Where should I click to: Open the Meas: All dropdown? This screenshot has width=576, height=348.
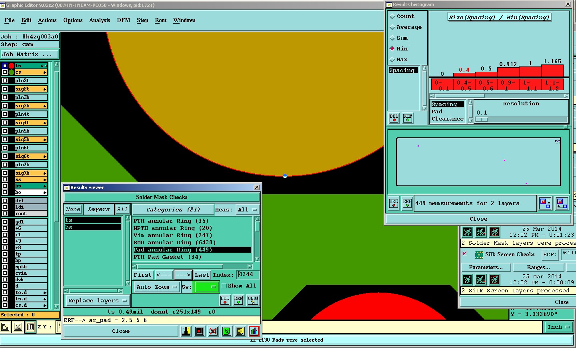tap(248, 209)
